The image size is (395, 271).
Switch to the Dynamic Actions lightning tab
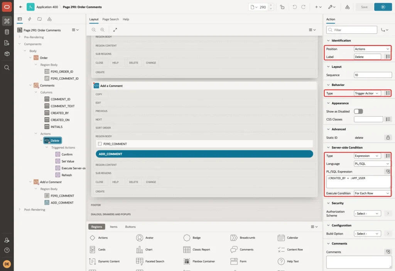[x=29, y=19]
